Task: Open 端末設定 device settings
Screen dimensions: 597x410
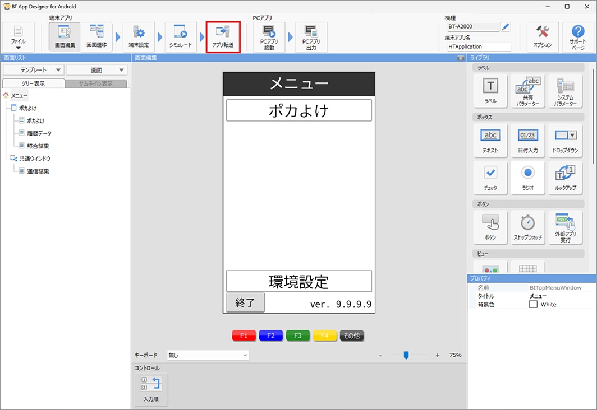Action: (138, 37)
